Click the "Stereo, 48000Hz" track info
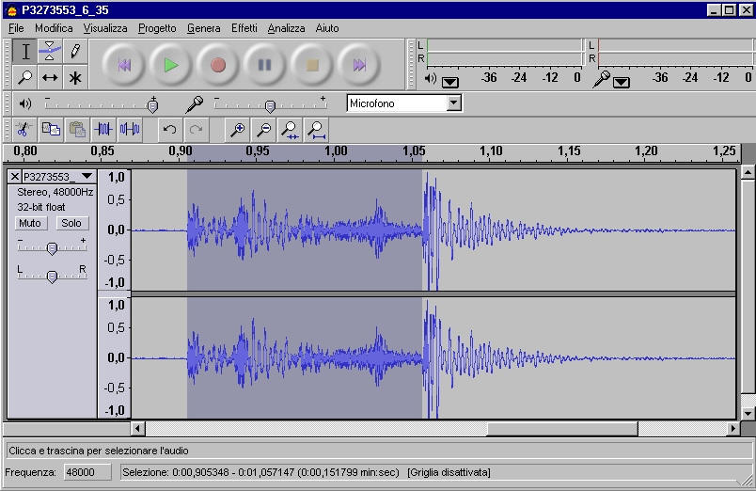Screen dimensions: 756x491 tap(55, 192)
